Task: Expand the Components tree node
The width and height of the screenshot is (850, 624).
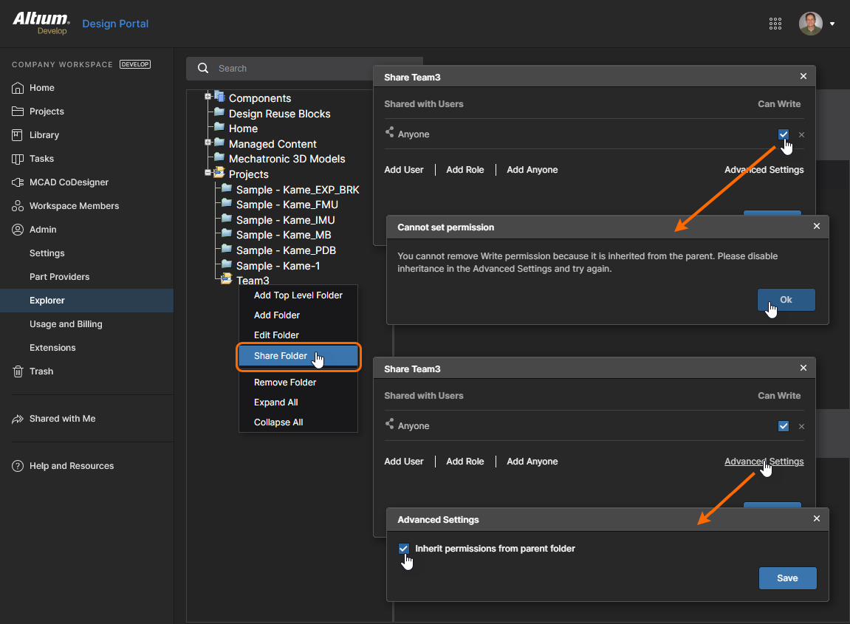Action: pyautogui.click(x=208, y=97)
